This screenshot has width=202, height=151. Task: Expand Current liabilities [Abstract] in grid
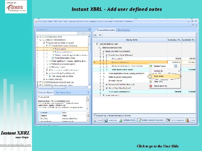107,88
